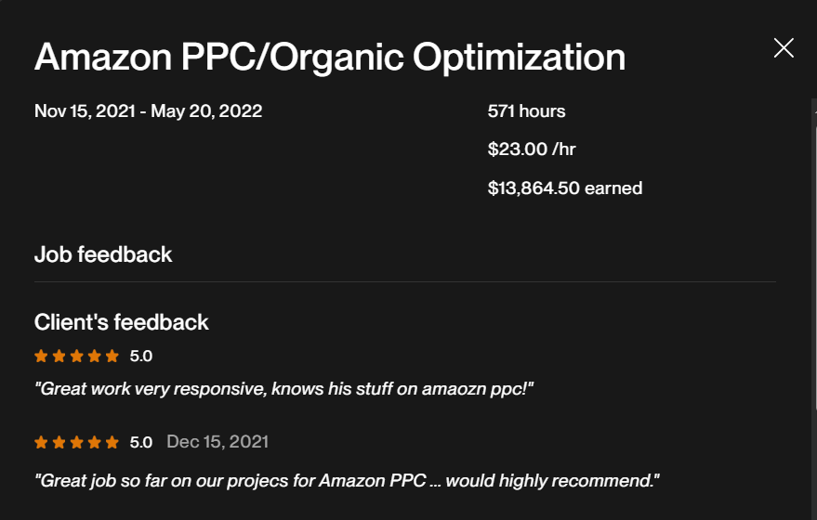Viewport: 817px width, 520px height.
Task: Click the 5.0 score beside Dec 15, 2021
Action: 141,442
